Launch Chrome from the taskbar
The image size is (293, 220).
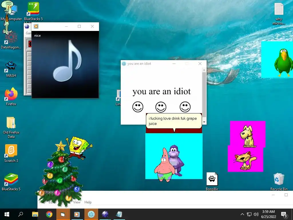49,214
